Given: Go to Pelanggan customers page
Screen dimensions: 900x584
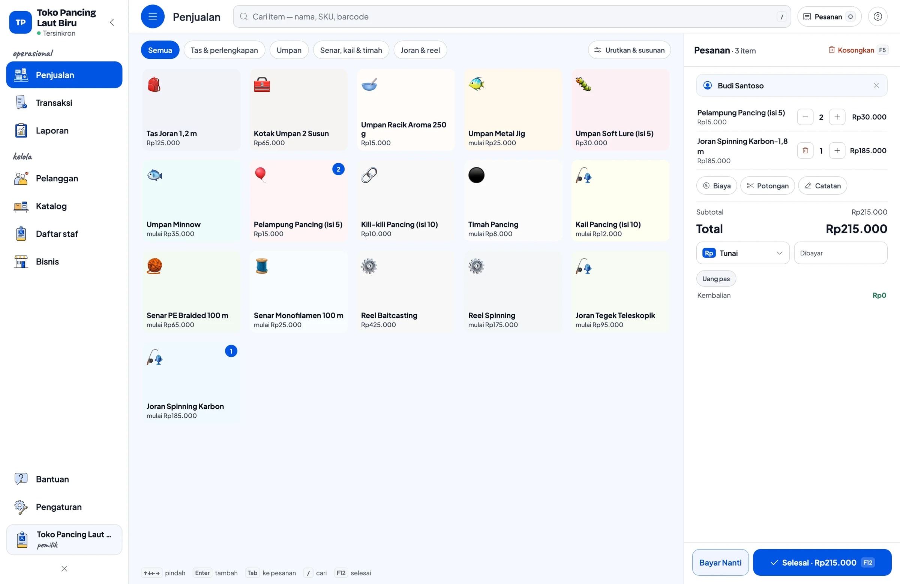Looking at the screenshot, I should [64, 178].
